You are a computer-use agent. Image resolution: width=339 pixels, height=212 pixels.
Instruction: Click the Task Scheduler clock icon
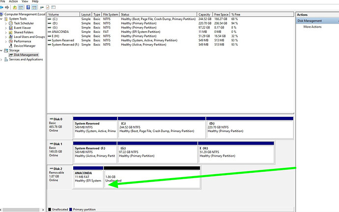pyautogui.click(x=11, y=24)
